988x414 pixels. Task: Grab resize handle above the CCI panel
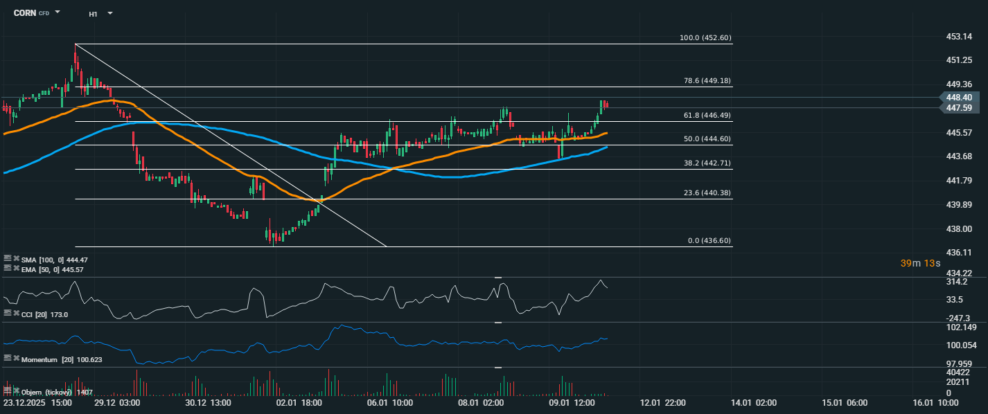click(497, 278)
